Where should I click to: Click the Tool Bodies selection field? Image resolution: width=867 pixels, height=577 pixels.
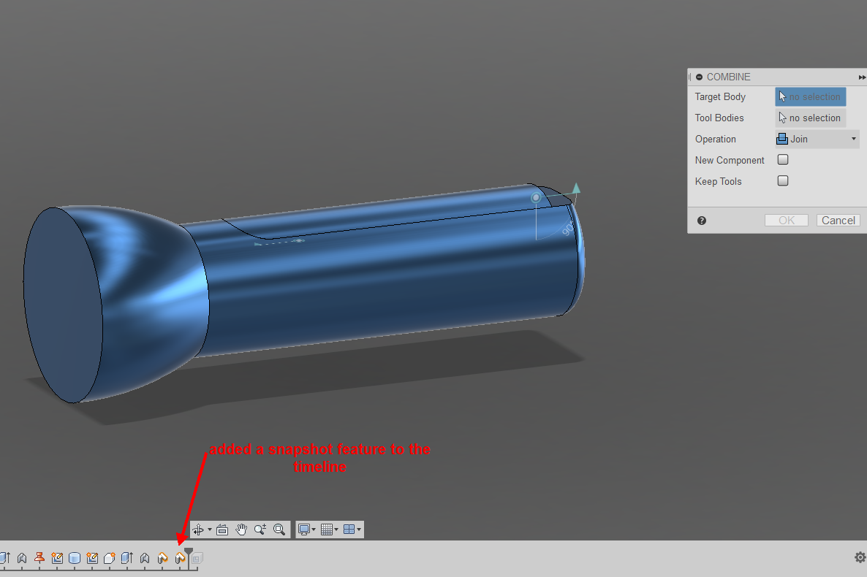coord(811,118)
